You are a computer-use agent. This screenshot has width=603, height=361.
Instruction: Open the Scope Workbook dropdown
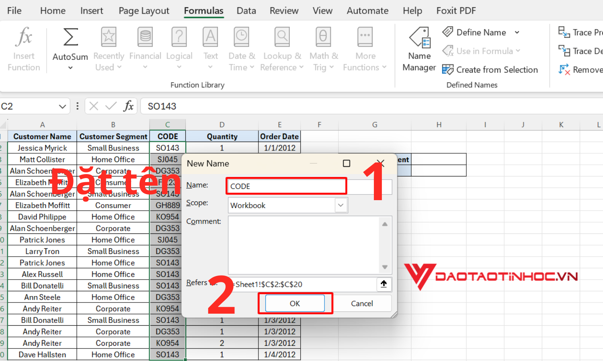coord(340,205)
